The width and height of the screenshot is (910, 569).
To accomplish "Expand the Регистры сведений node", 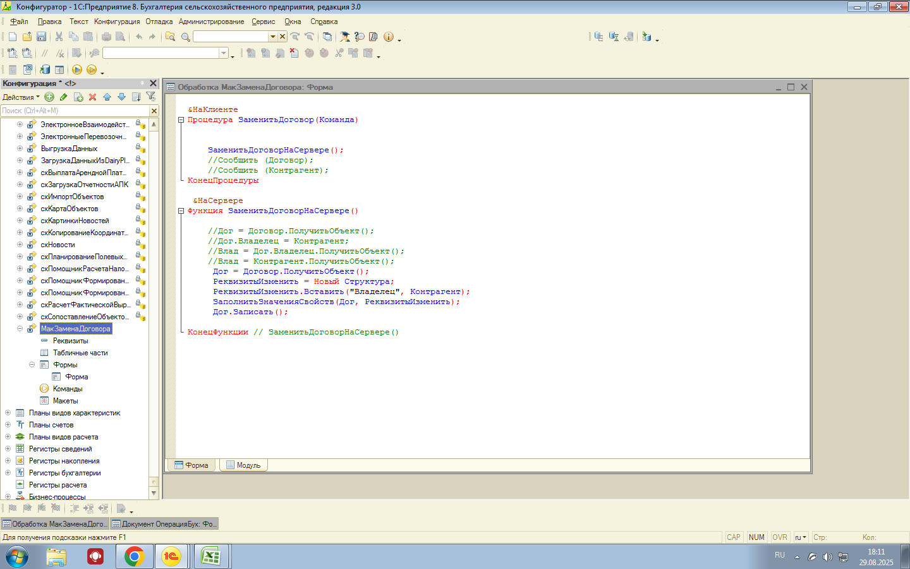I will tap(8, 449).
